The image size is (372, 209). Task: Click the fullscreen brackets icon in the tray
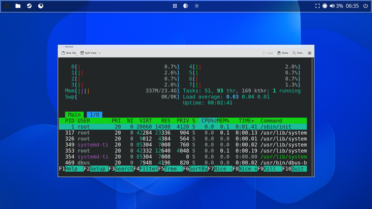(x=317, y=6)
